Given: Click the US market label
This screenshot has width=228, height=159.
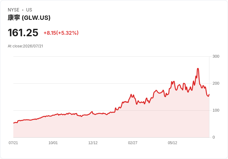Looking at the screenshot, I should [x=29, y=10].
